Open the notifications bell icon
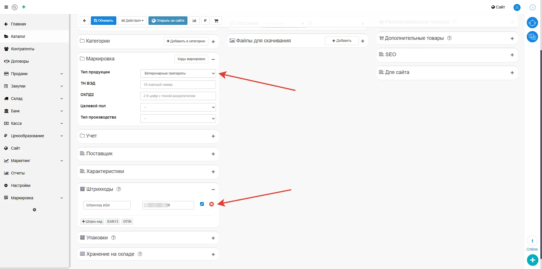The height and width of the screenshot is (269, 542). [532, 23]
